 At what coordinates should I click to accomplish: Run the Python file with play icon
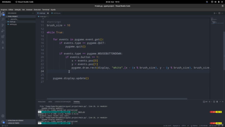click(214, 13)
